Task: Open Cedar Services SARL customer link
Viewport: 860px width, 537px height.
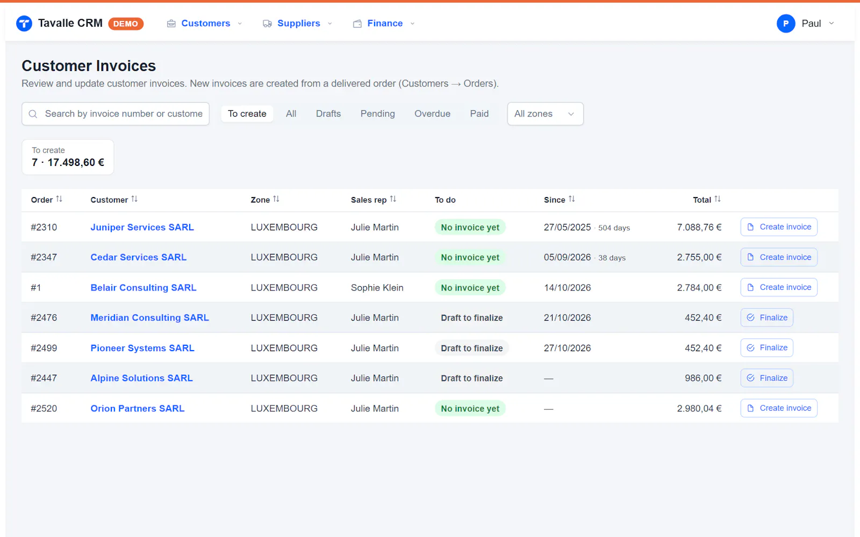Action: (139, 257)
